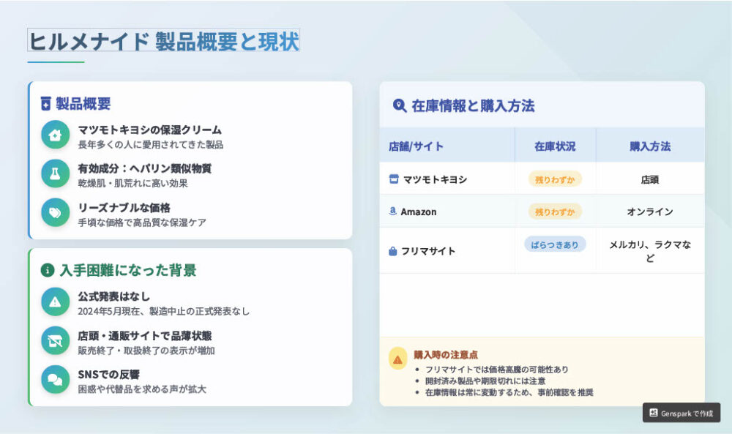The image size is (732, 434).
Task: Click the bullet フリマサイトでは価格高騰の可能性あり
Action: point(497,370)
